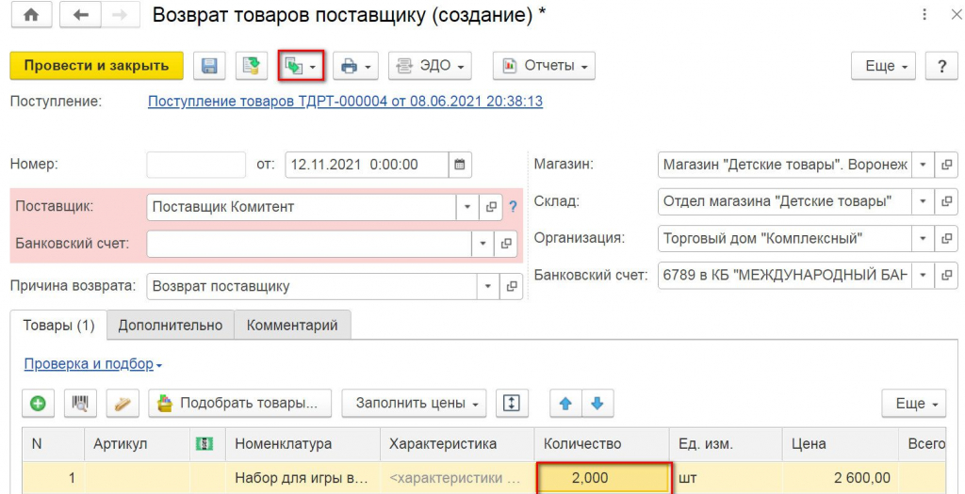The width and height of the screenshot is (965, 494).
Task: Select the price cell 2 600,00
Action: [840, 477]
